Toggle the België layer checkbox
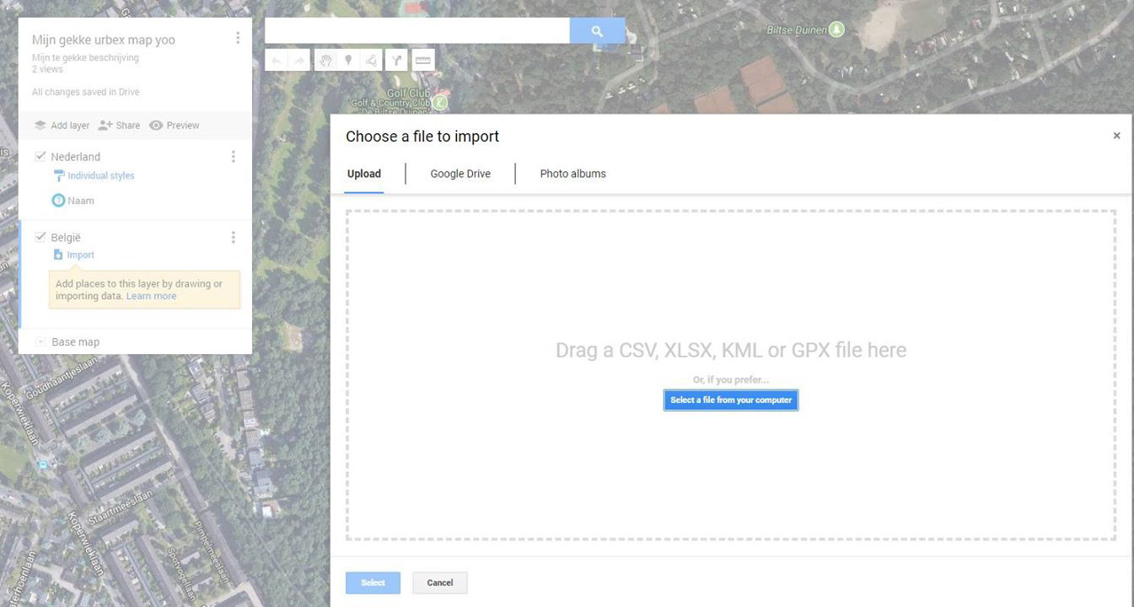The image size is (1134, 607). pyautogui.click(x=40, y=237)
